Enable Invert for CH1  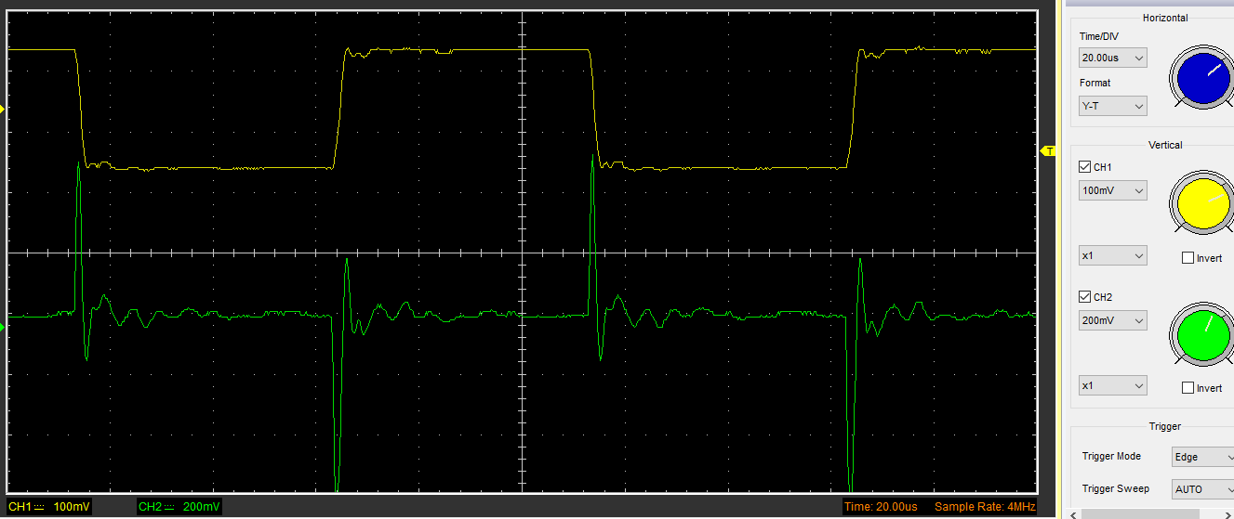coord(1188,258)
